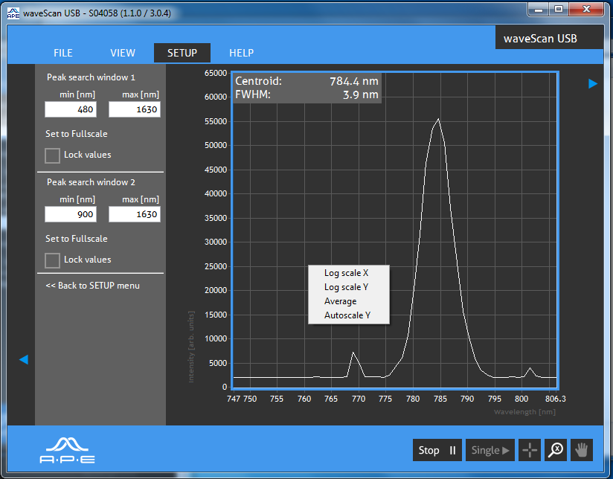Go back to SETUP menu link

point(93,286)
